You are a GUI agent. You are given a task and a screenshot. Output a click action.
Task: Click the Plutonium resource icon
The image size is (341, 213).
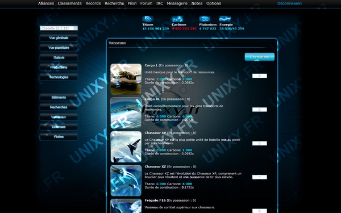click(205, 19)
